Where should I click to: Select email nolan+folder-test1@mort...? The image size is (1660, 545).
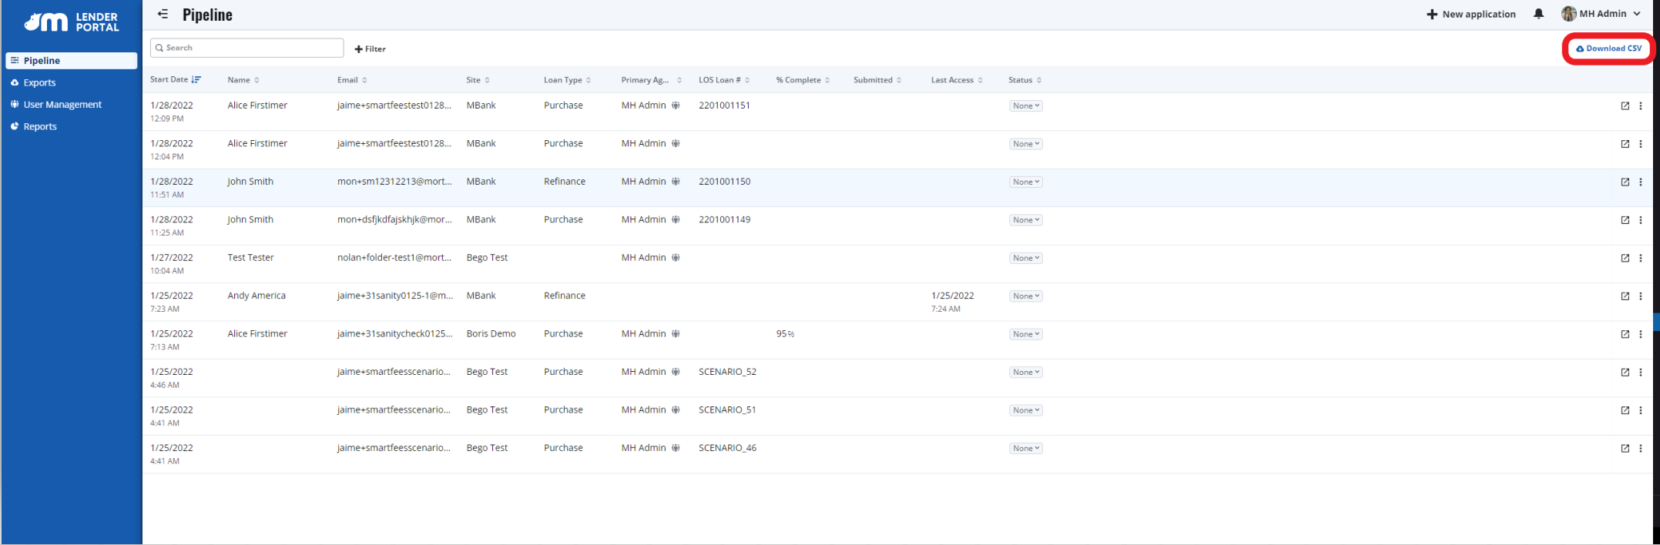click(394, 258)
